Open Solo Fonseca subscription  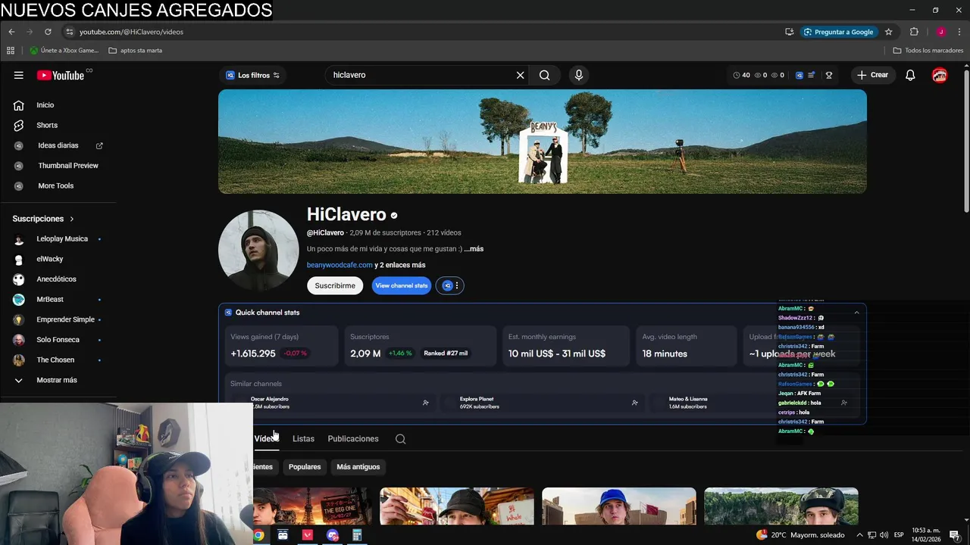pos(58,340)
